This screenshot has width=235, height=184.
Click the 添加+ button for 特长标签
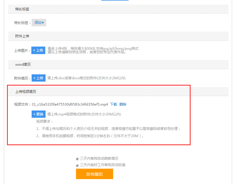(x=39, y=23)
